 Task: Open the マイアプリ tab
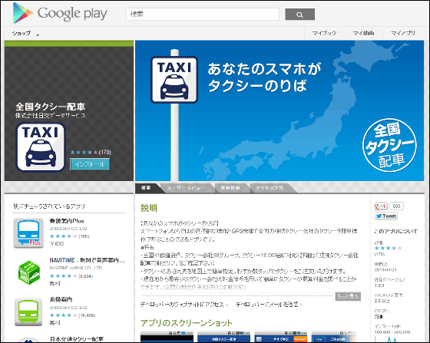click(403, 33)
